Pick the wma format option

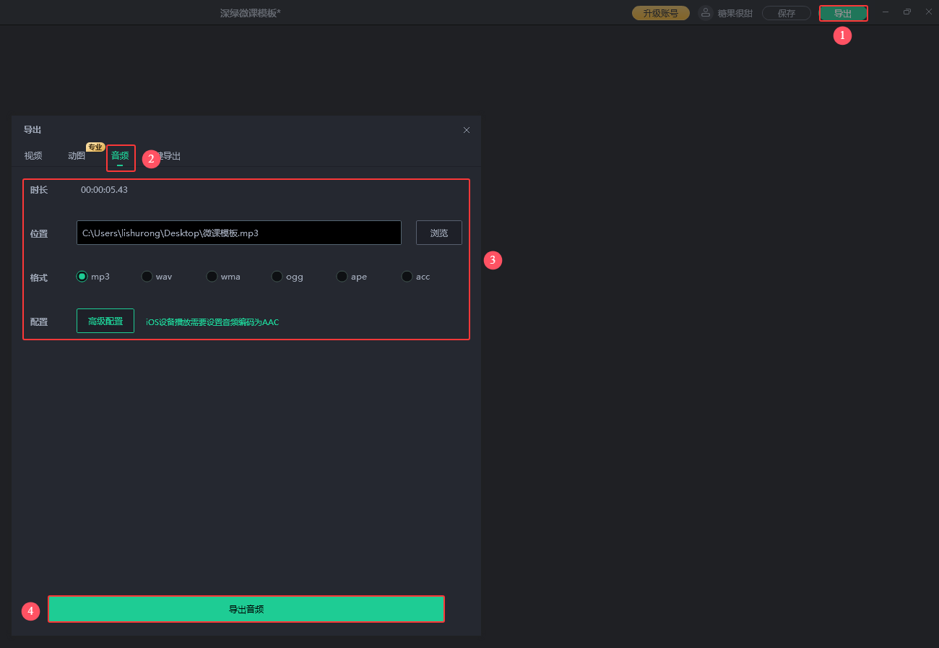point(212,277)
